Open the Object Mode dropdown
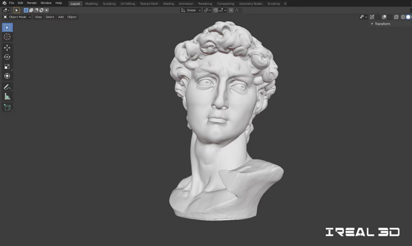This screenshot has width=412, height=246. point(17,17)
